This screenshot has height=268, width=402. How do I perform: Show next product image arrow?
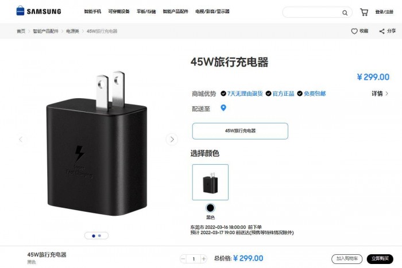[x=172, y=139]
